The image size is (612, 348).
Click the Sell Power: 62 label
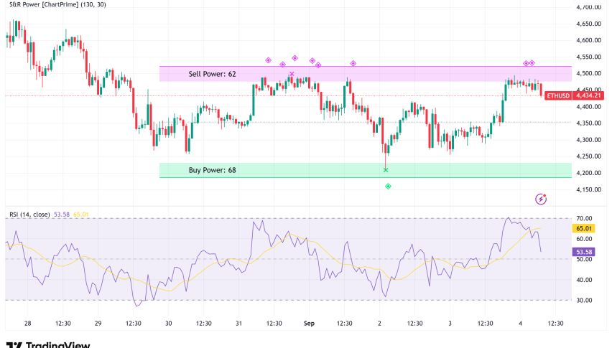213,74
